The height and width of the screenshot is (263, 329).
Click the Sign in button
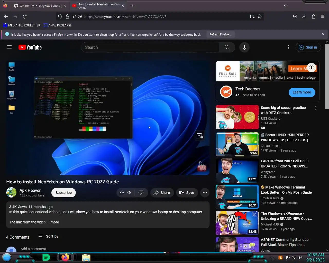308,47
